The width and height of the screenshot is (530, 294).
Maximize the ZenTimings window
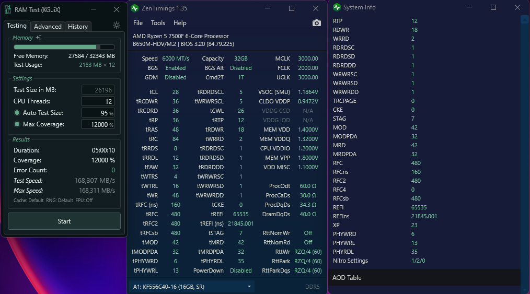click(291, 8)
